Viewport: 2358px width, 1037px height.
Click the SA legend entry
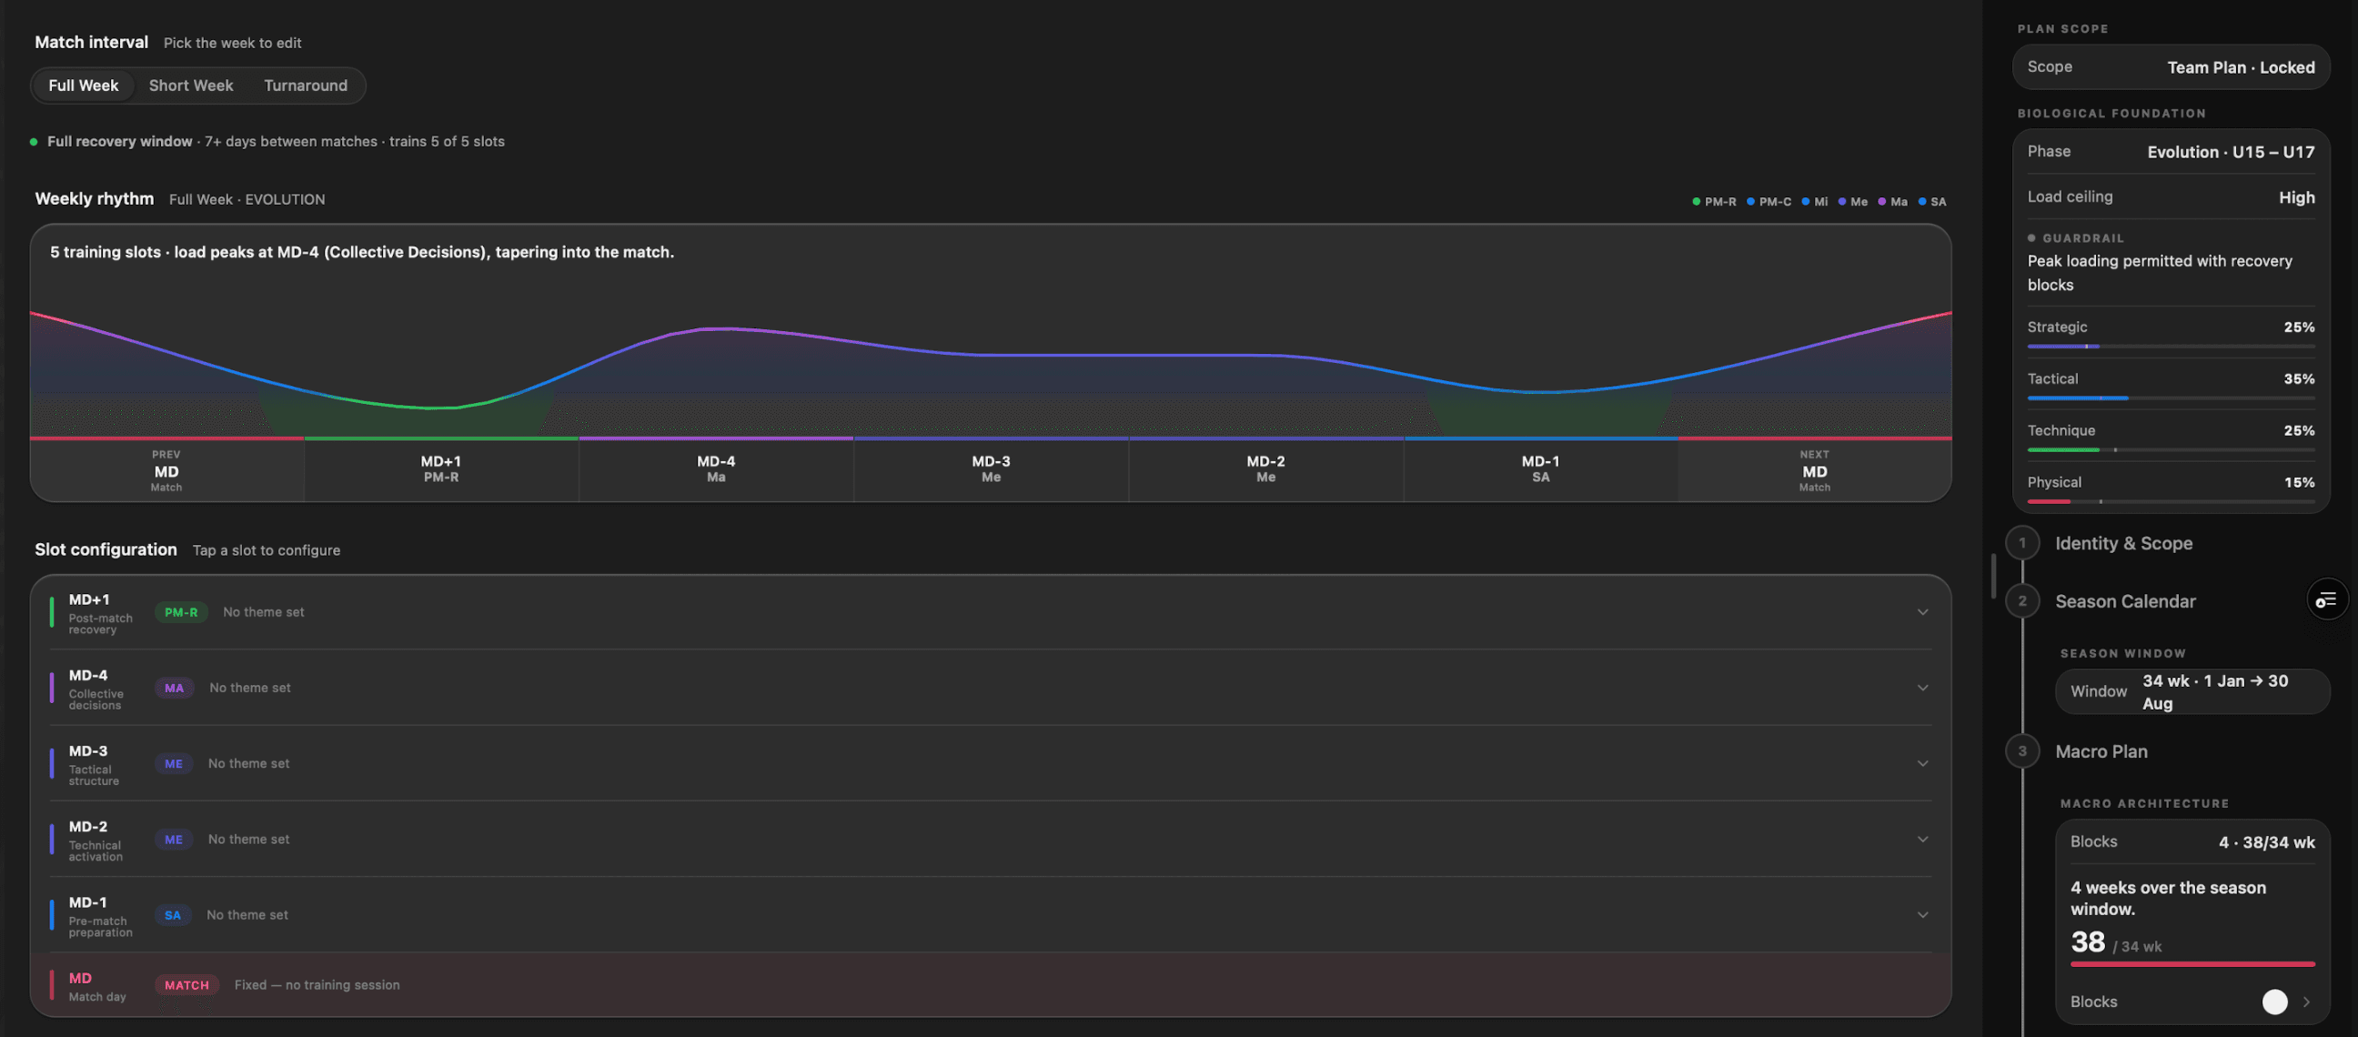click(x=1931, y=201)
